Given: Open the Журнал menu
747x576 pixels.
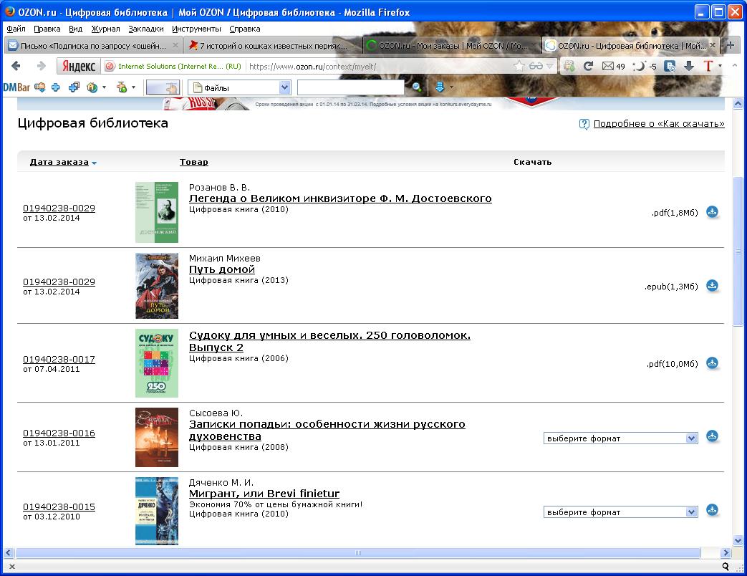Looking at the screenshot, I should (106, 29).
